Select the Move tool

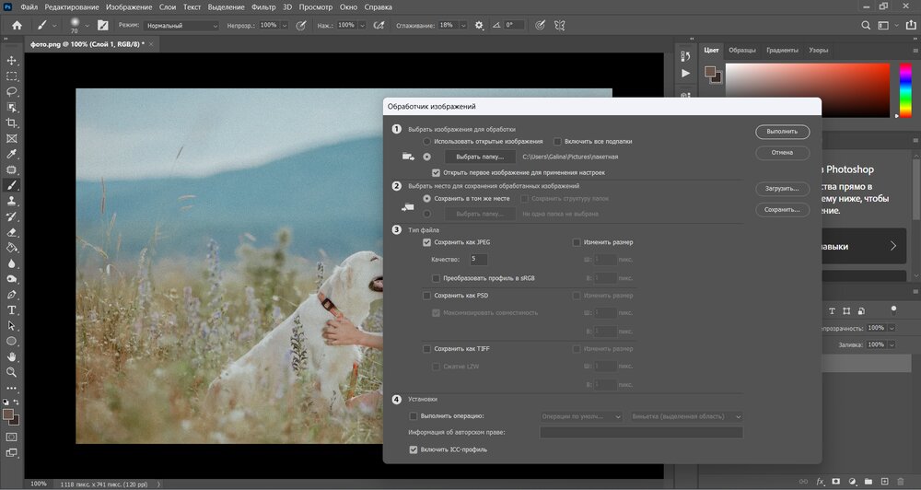[12, 61]
